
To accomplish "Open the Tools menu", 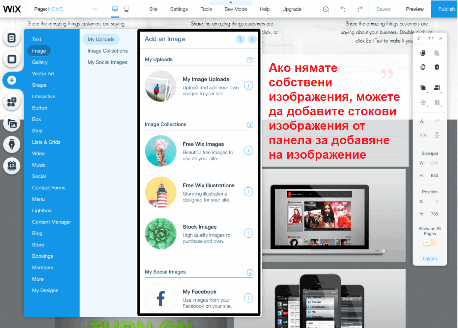I will pos(206,9).
